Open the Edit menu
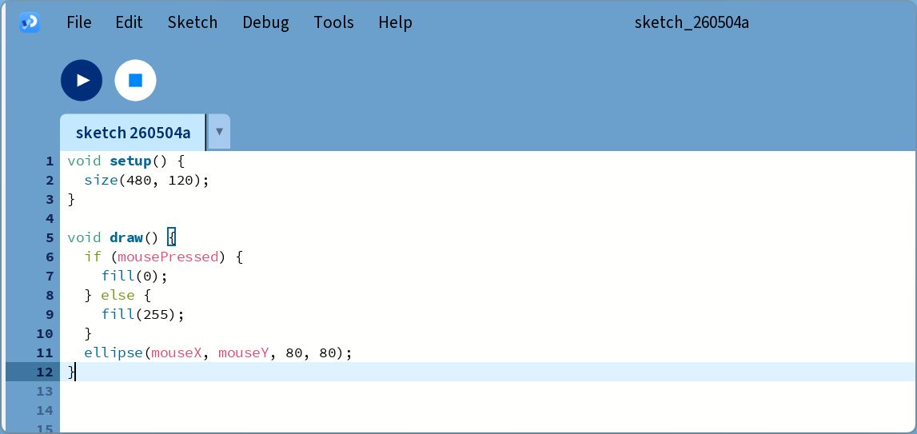 point(129,22)
